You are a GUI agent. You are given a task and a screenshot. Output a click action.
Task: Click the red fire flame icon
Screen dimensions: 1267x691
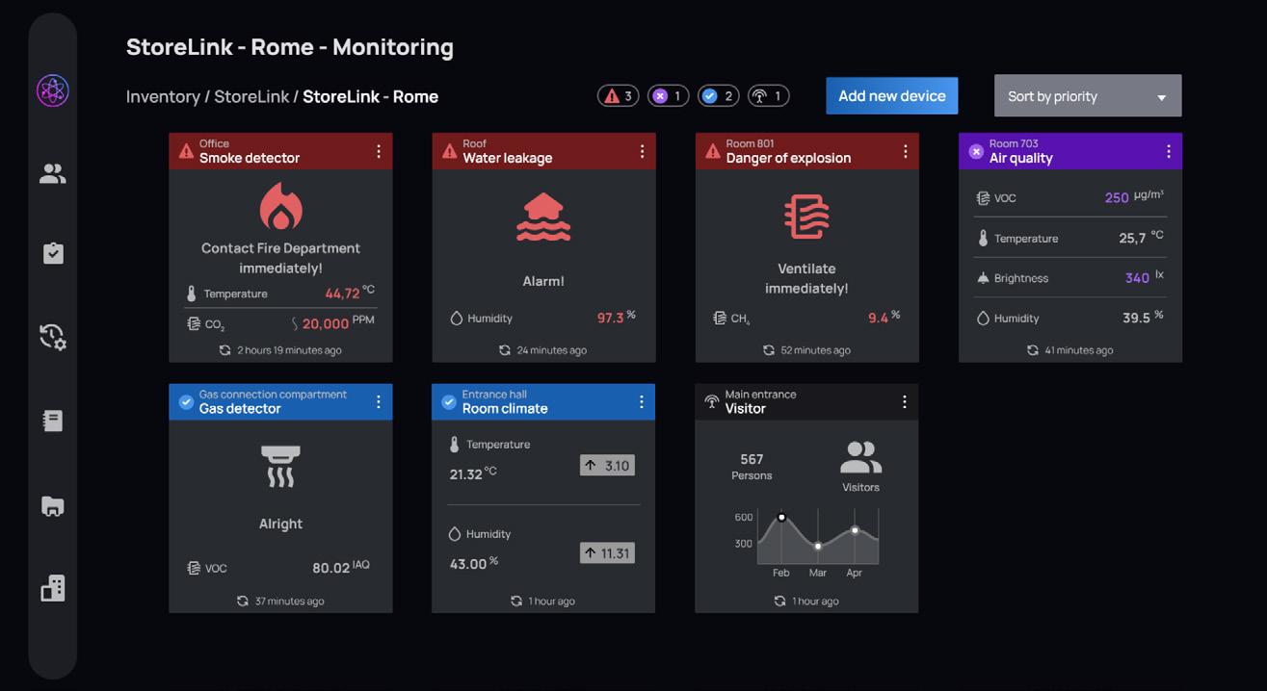tap(281, 206)
